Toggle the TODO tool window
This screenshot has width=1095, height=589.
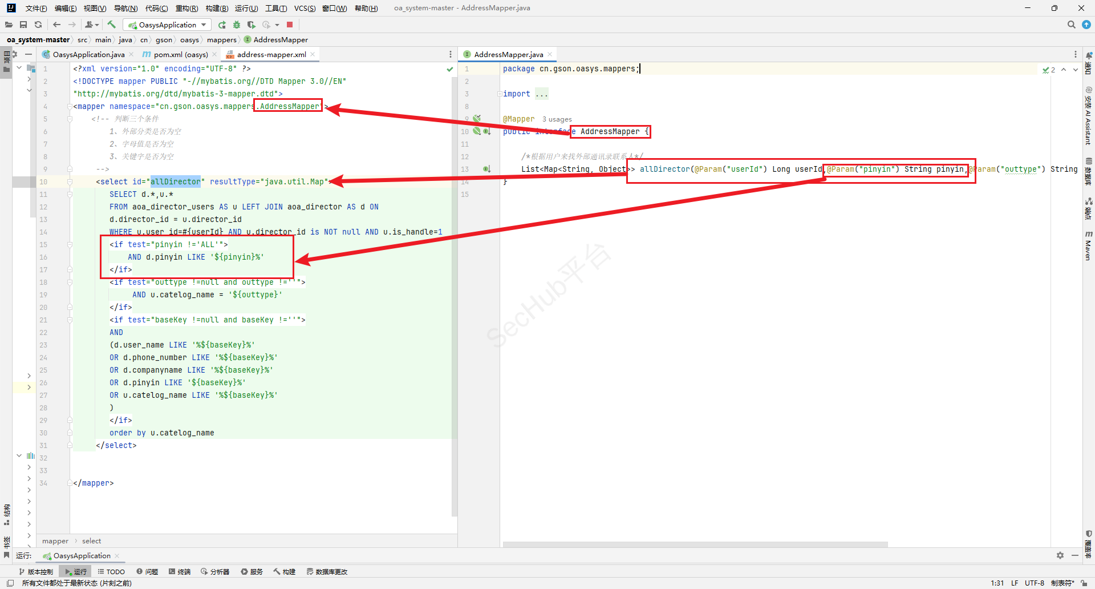[111, 571]
